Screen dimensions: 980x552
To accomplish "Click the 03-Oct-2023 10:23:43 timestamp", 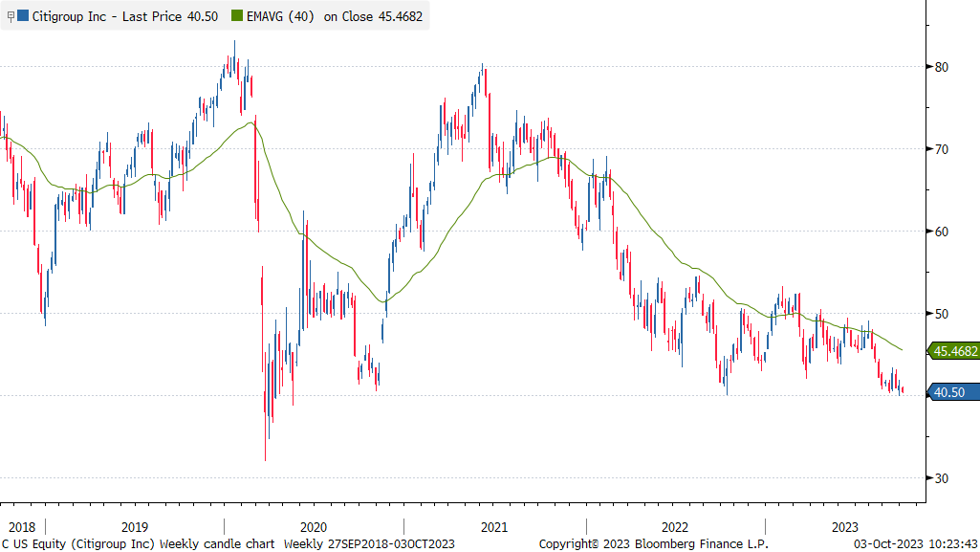I will tap(916, 544).
